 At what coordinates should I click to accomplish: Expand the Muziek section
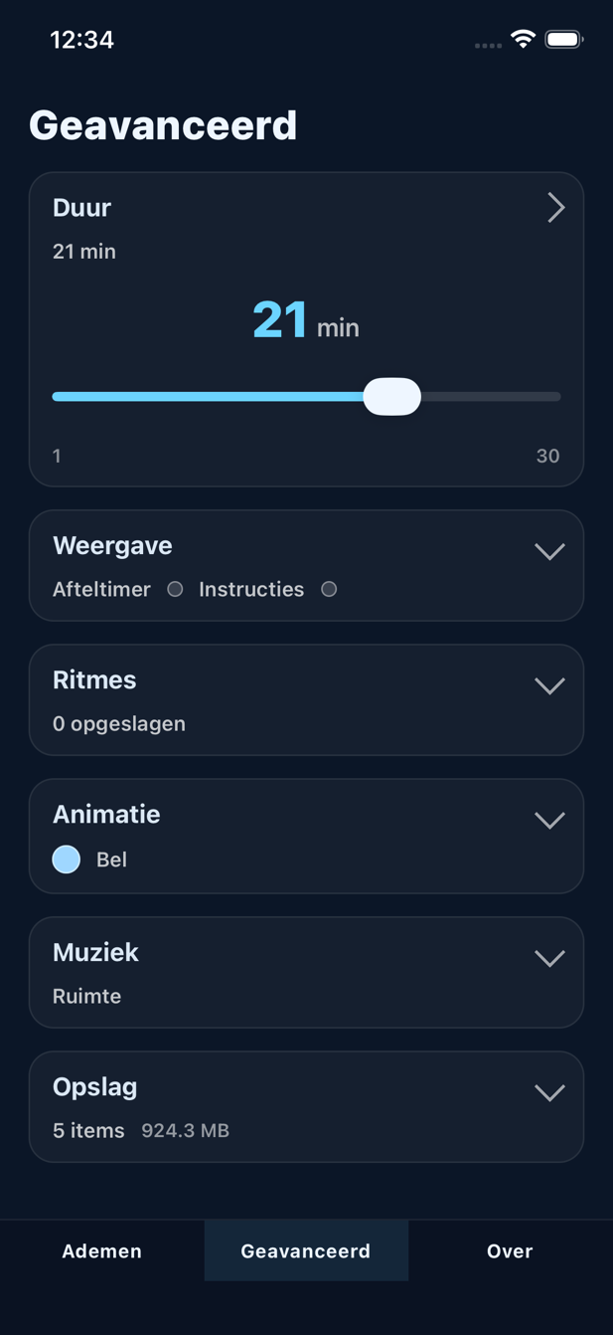tap(549, 958)
